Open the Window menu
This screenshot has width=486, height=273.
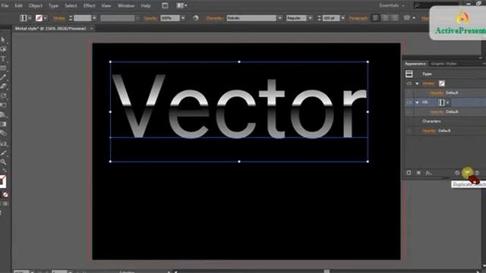[126, 5]
